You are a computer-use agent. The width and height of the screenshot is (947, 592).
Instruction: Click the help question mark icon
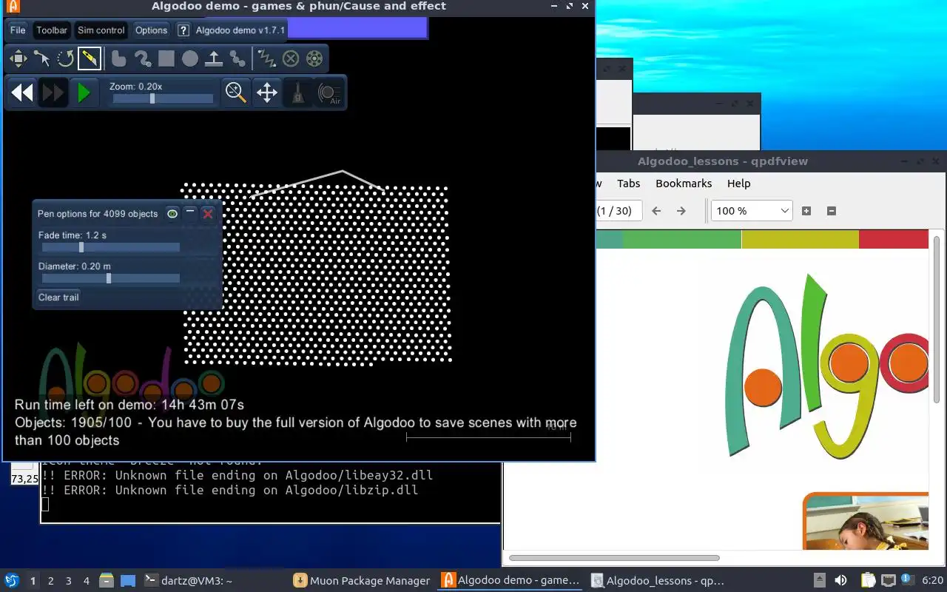[183, 30]
